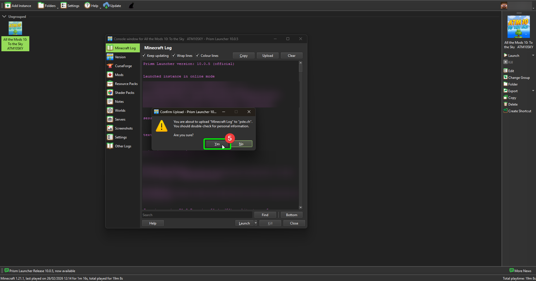Screen dimensions: 536x281
Task: Open the Screenshots panel icon
Action: 110,128
